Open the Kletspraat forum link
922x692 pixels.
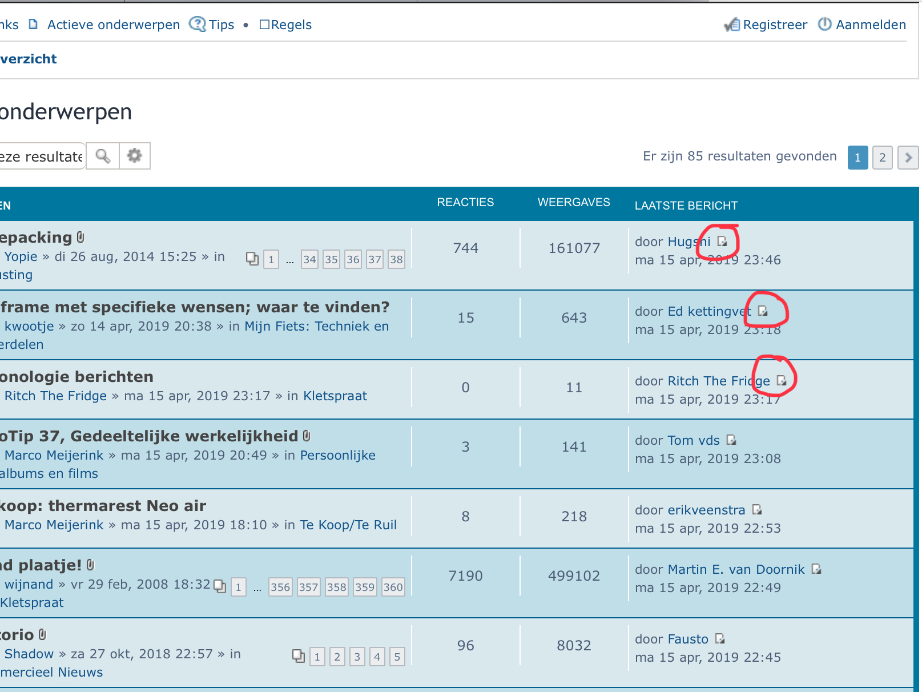335,396
